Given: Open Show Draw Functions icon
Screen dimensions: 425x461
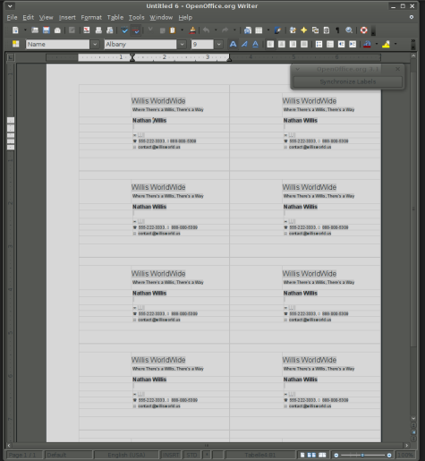Looking at the screenshot, I should 277,30.
